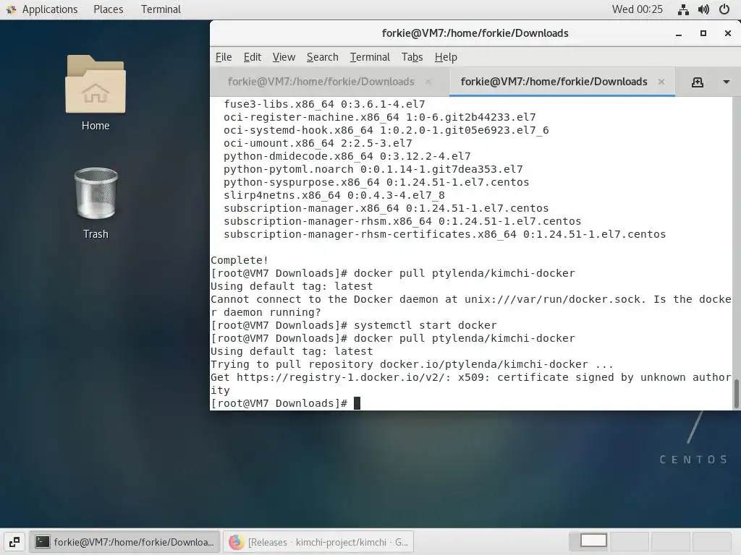Click the Firefox icon in the taskbar
The width and height of the screenshot is (741, 555).
click(236, 542)
